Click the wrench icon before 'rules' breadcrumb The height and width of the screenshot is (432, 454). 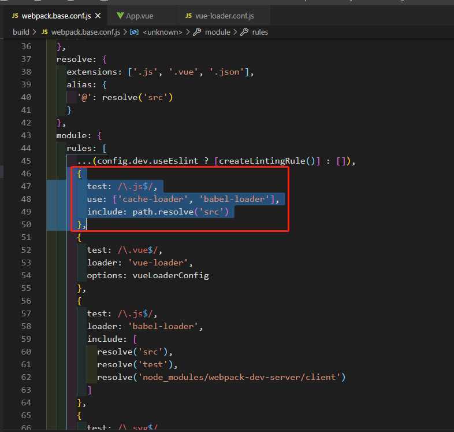click(x=244, y=32)
